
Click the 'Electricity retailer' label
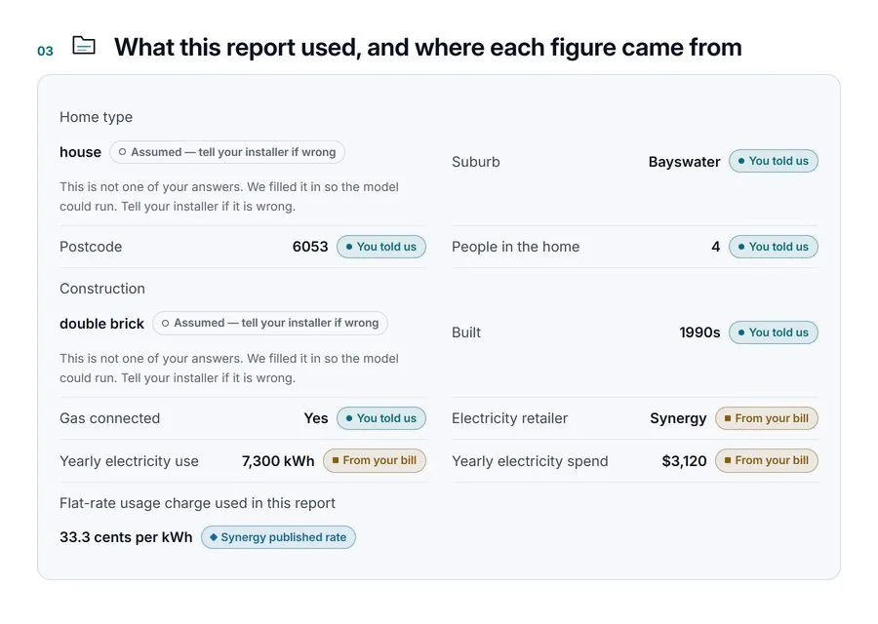pyautogui.click(x=509, y=418)
